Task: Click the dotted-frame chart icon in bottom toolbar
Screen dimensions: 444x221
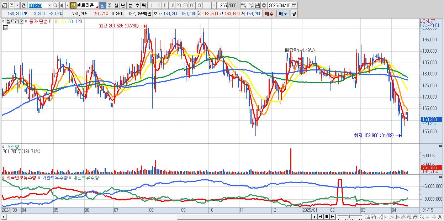Action: click(x=379, y=217)
